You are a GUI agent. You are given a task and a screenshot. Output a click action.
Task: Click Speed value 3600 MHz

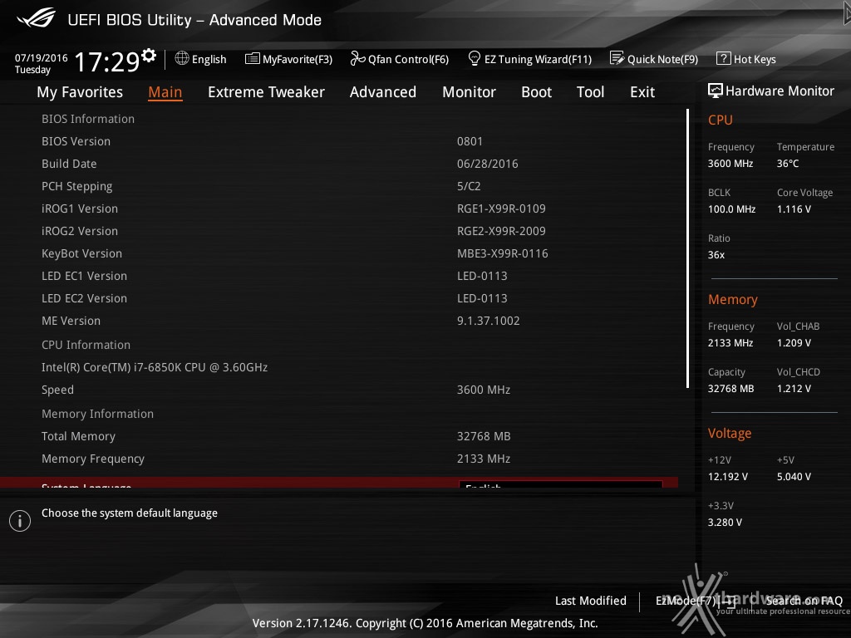click(483, 390)
